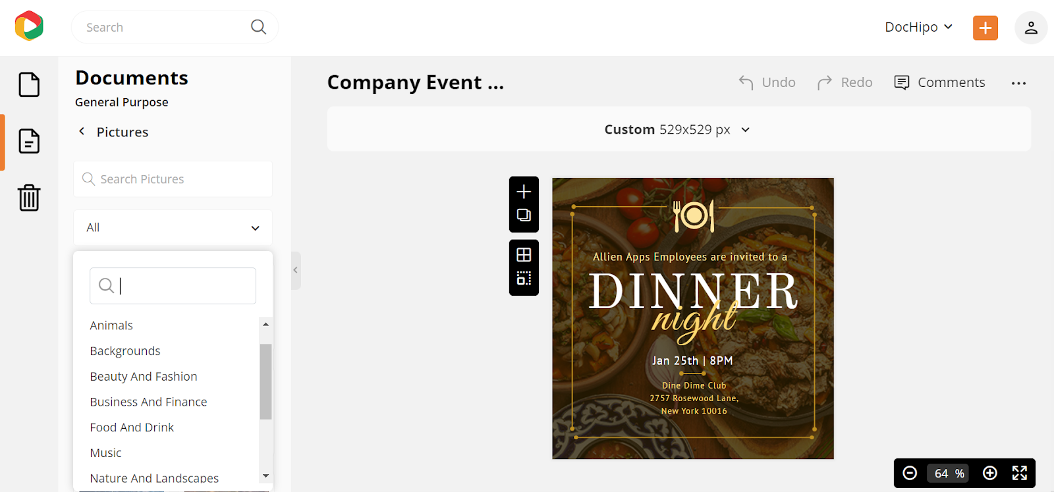
Task: Choose the Backgrounds category option
Action: point(125,351)
